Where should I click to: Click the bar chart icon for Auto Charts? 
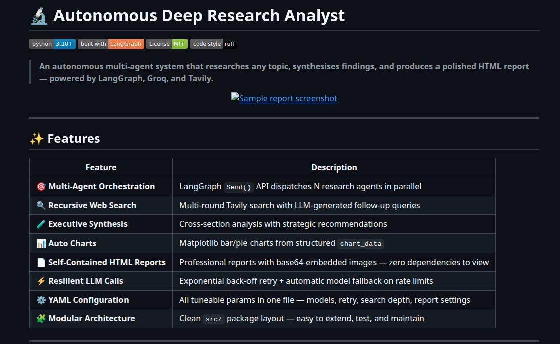tap(41, 244)
